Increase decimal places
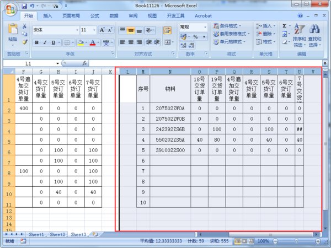The height and width of the screenshot is (248, 331). [184, 45]
